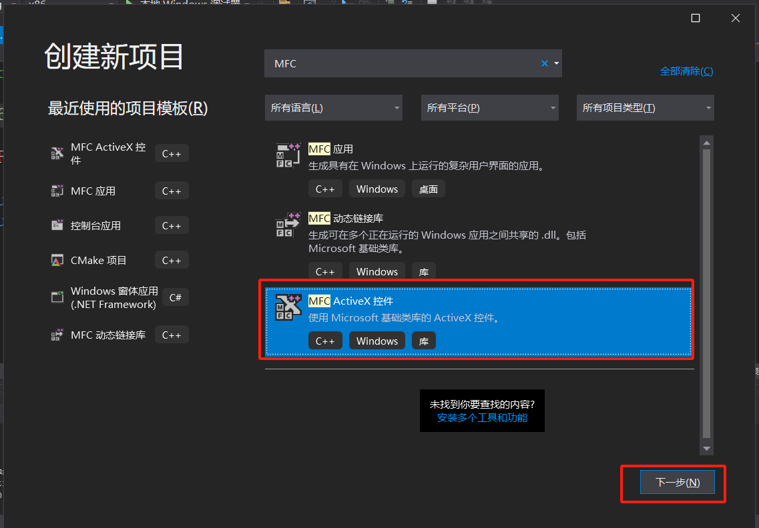The height and width of the screenshot is (528, 759).
Task: Click Windows tag in selected ActiveX result
Action: click(x=377, y=341)
